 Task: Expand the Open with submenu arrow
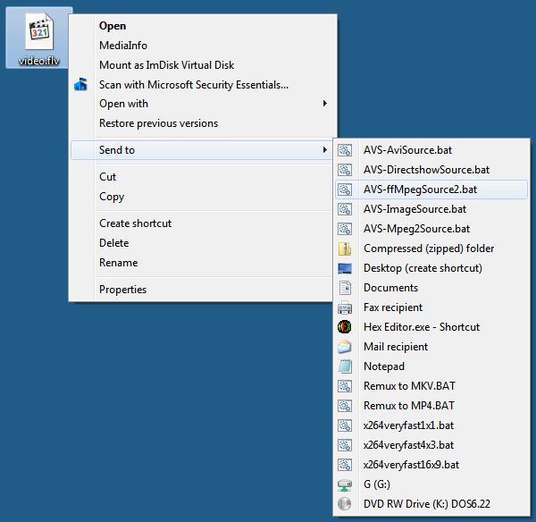[x=324, y=104]
